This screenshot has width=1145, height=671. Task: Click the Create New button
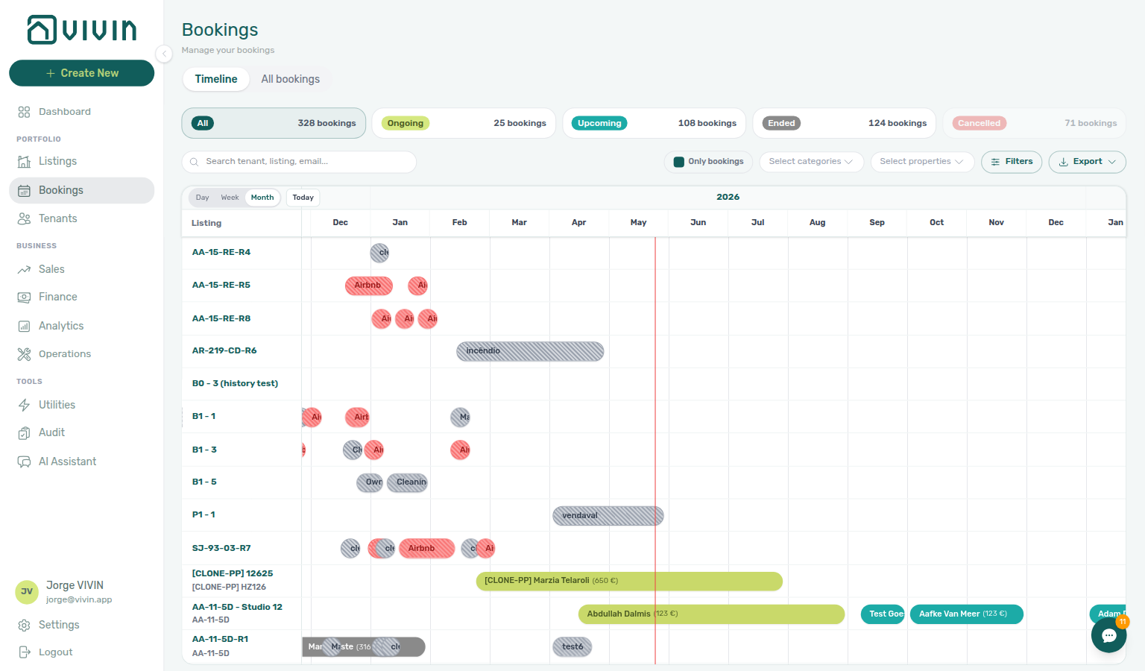click(x=81, y=73)
